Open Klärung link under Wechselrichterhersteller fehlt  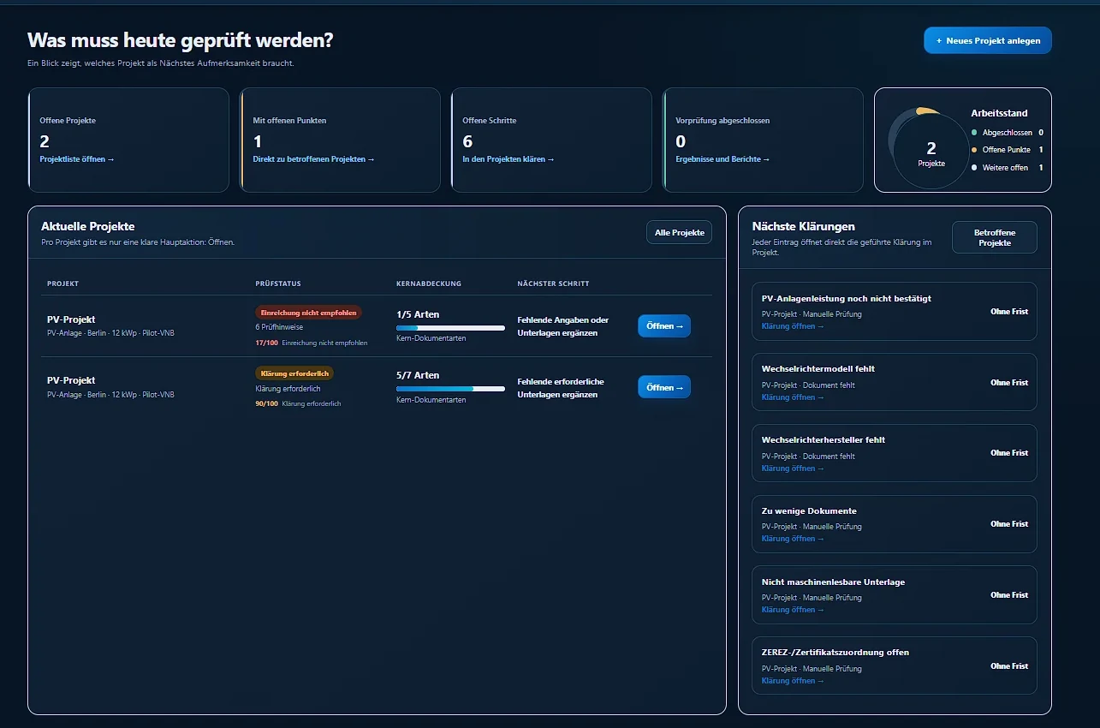tap(793, 468)
